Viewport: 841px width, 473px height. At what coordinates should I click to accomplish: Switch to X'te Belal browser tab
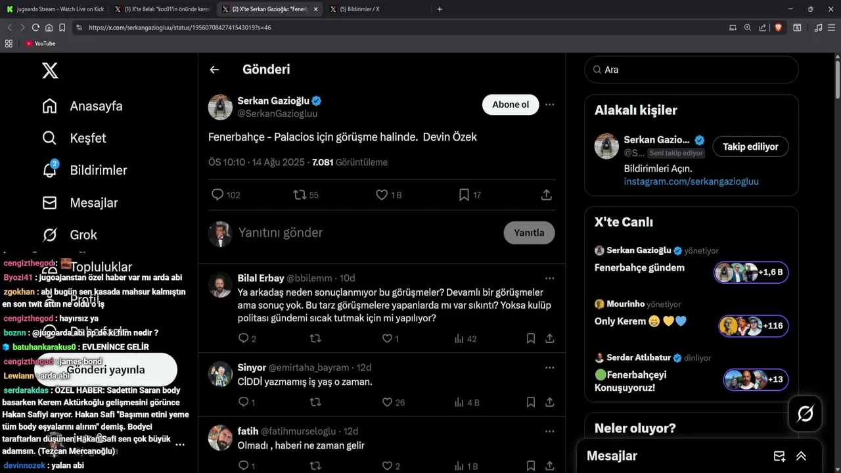(162, 9)
